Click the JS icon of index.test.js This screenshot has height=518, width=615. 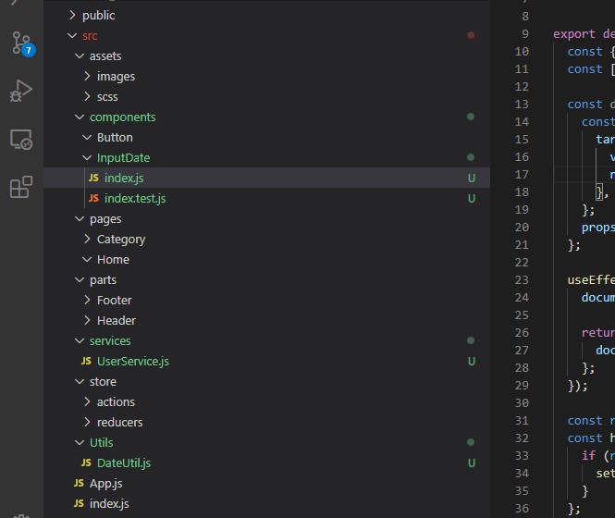[93, 198]
